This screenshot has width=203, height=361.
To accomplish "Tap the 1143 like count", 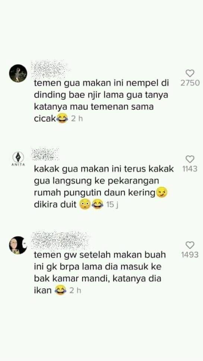I will 190,169.
